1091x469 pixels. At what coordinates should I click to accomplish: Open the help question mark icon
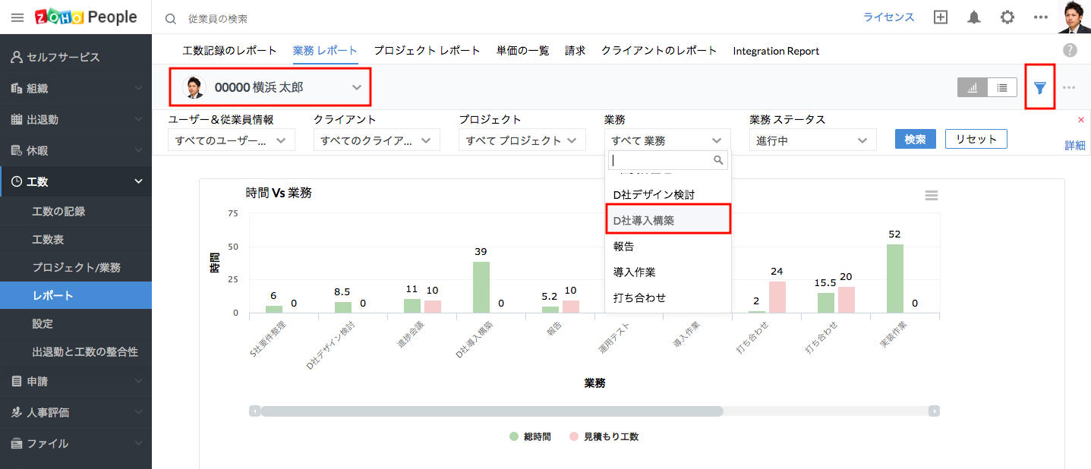pos(1070,50)
